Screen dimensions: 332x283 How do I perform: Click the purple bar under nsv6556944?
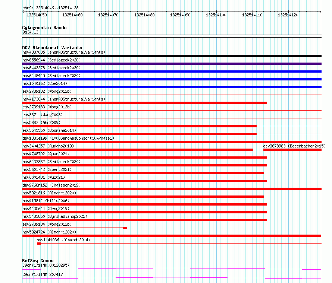click(172, 64)
